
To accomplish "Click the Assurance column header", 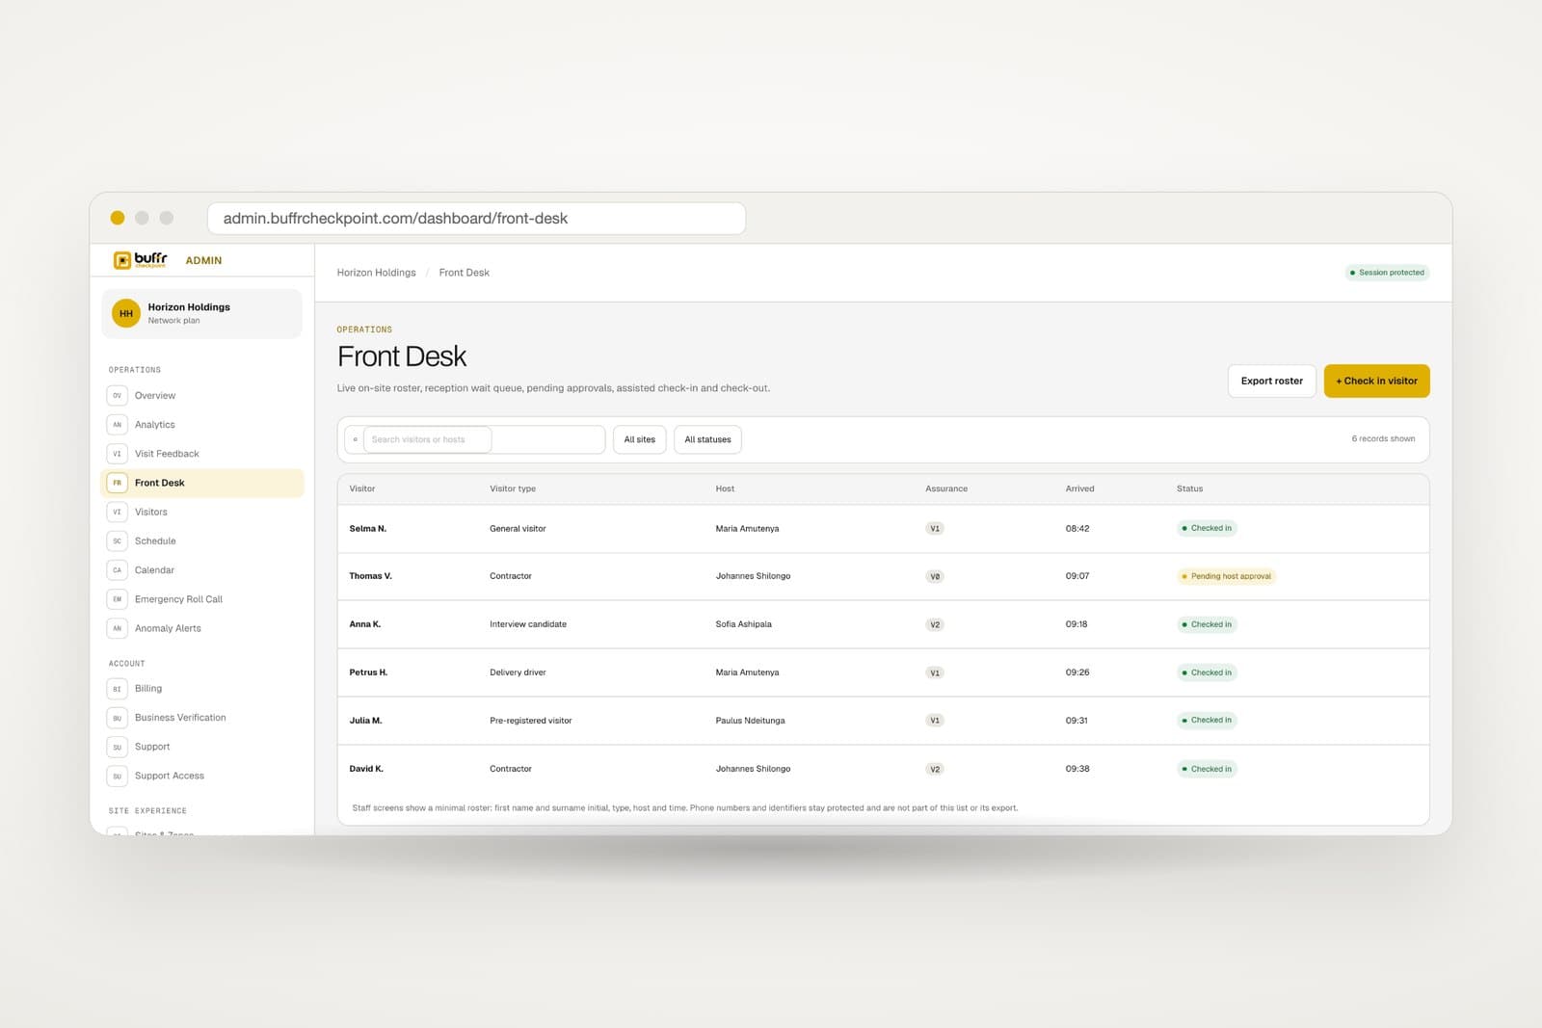I will pyautogui.click(x=946, y=488).
